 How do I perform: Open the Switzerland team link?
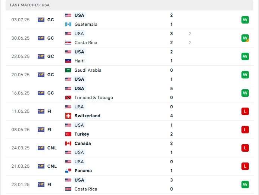pos(87,116)
